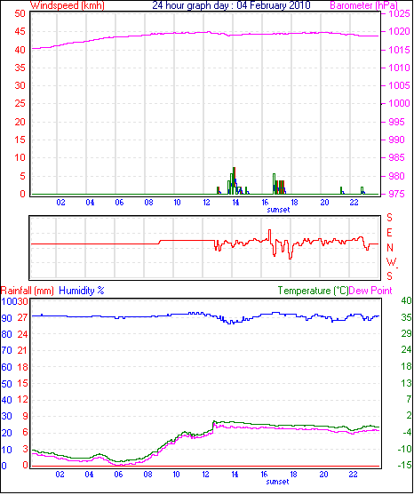The height and width of the screenshot is (503, 414).
Task: Select the sunset label under wind chart
Action: (x=278, y=210)
